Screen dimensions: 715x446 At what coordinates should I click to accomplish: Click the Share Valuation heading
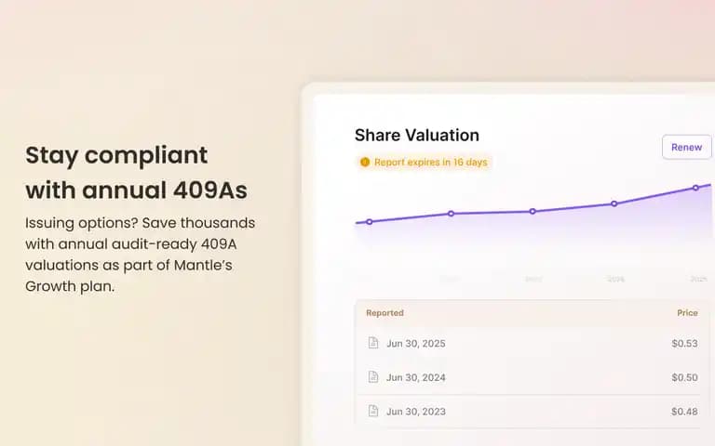coord(417,135)
